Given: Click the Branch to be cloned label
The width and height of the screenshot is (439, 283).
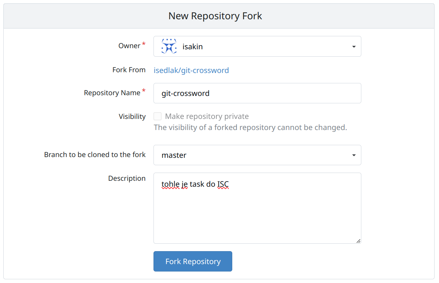Looking at the screenshot, I should (95, 154).
